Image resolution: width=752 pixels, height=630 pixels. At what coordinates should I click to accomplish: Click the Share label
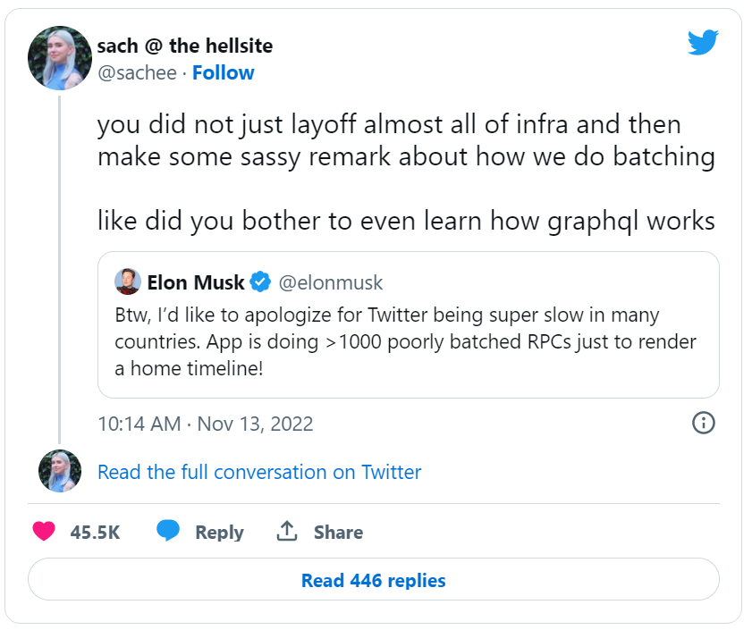click(338, 533)
